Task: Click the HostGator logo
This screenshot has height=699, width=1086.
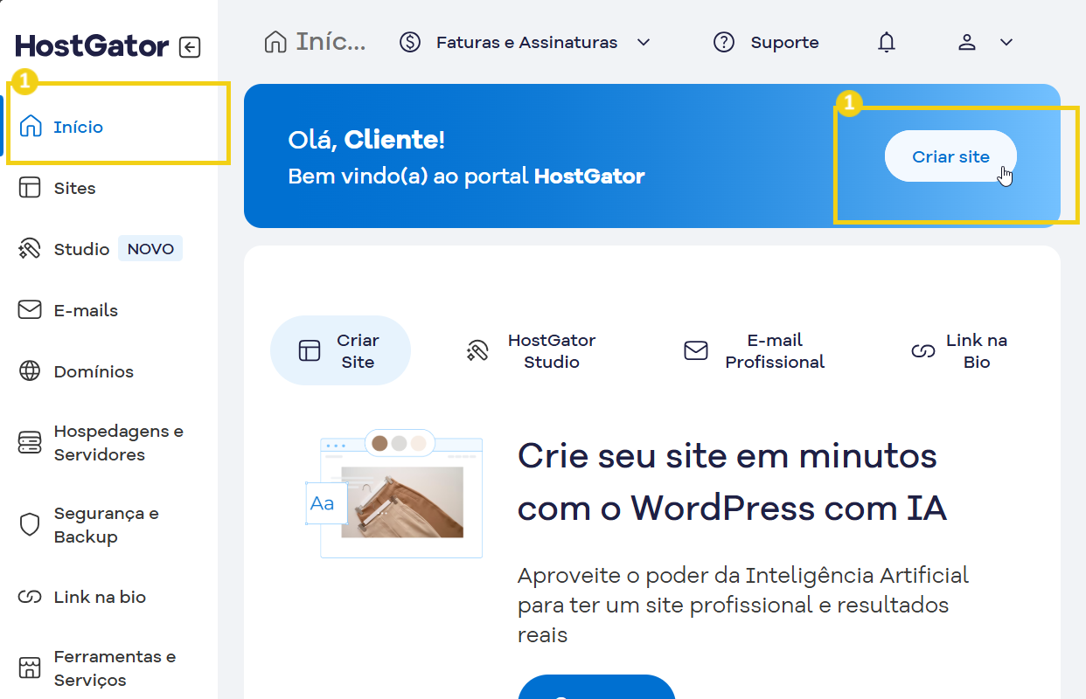Action: click(92, 46)
